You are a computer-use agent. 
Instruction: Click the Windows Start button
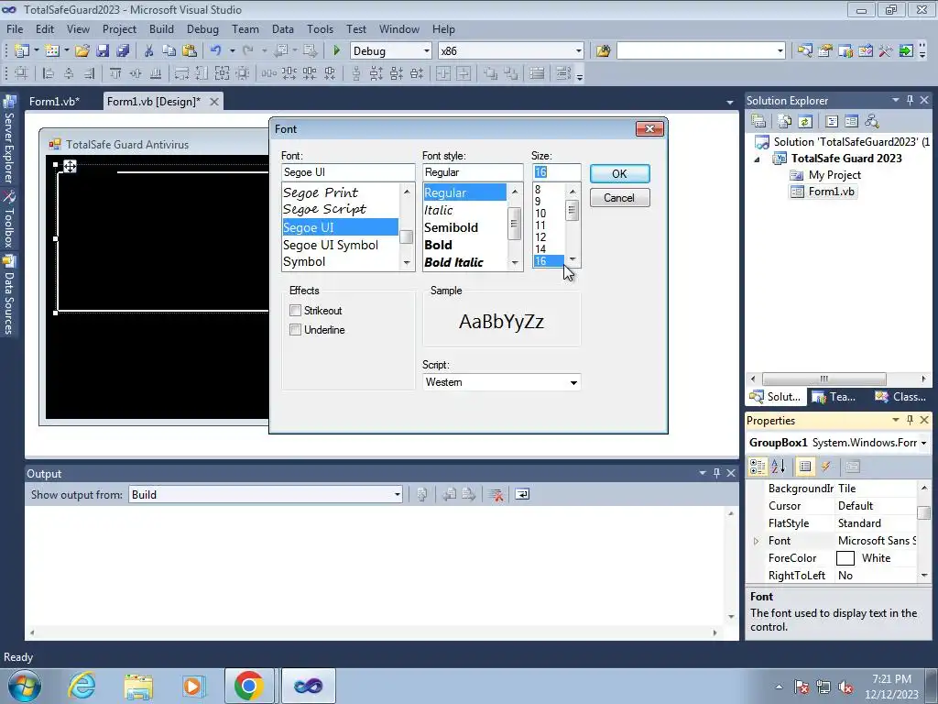(x=23, y=686)
